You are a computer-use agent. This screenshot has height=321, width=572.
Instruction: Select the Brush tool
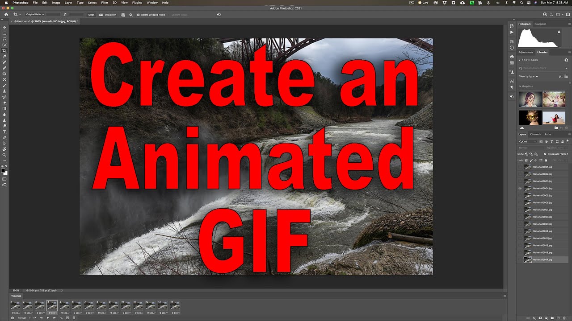4,86
